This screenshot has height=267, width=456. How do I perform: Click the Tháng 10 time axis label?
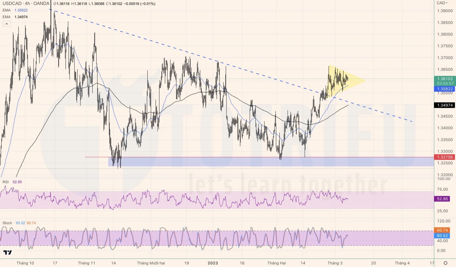(25, 263)
